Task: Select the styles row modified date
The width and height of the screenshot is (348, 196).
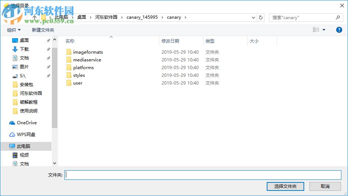Action: (x=180, y=75)
